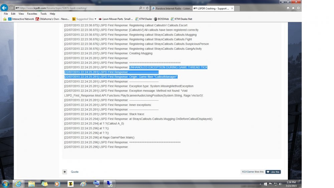Switch to Pandora Internet Radio tab
This screenshot has height=188, width=334.
(x=172, y=9)
